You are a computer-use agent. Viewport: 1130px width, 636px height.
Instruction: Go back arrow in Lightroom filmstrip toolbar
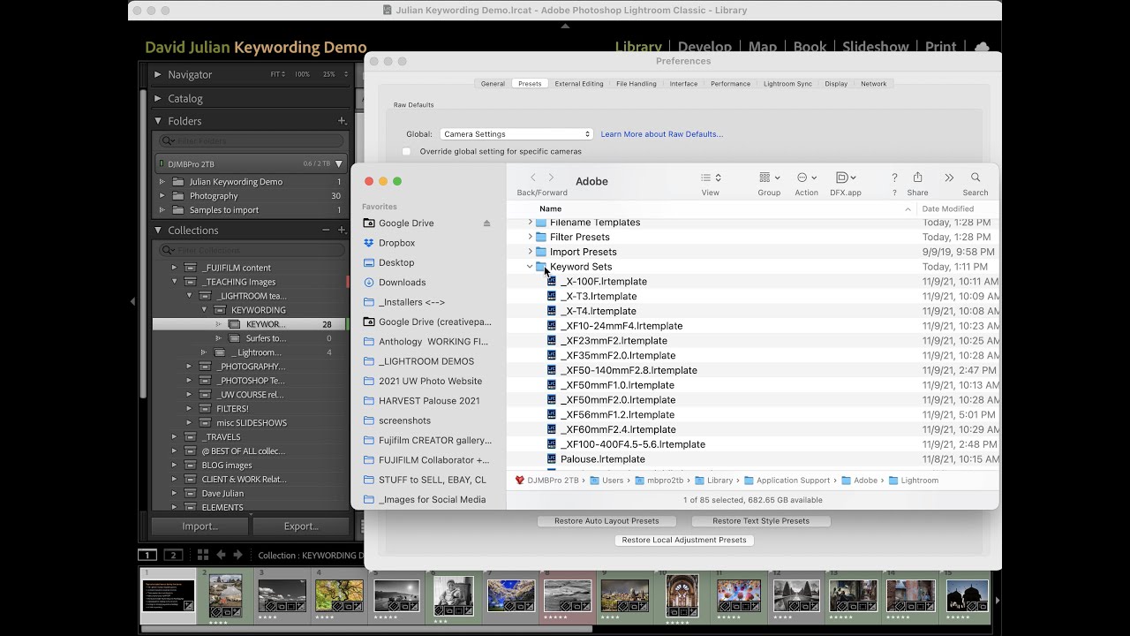221,555
